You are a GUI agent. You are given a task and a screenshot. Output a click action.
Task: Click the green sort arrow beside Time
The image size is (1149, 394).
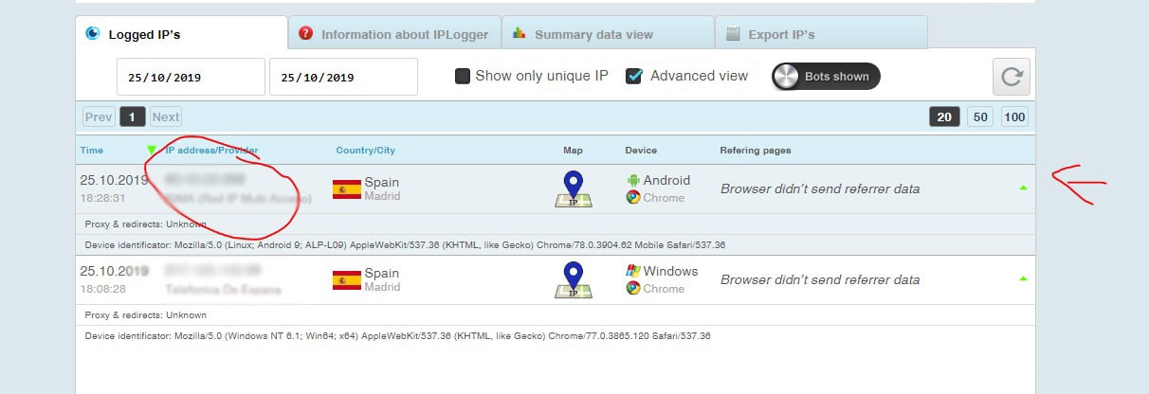tap(152, 150)
